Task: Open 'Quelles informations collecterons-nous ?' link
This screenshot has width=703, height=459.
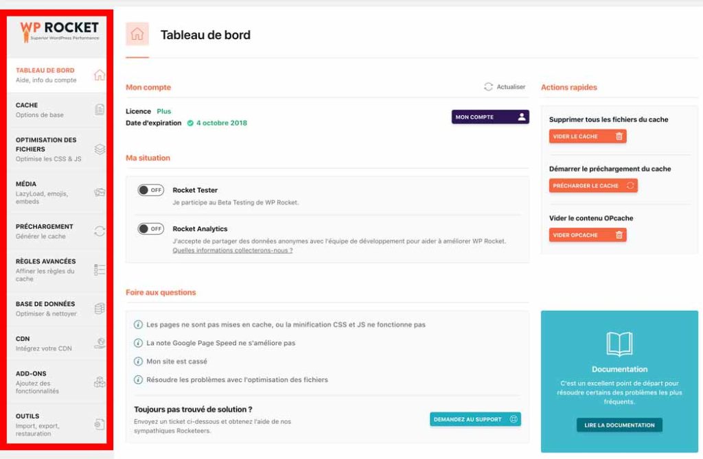Action: (232, 251)
